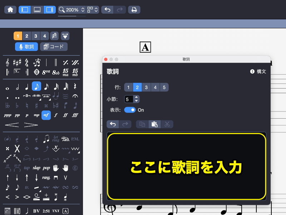Undo the last edit in the lyrics dialog
Screen dimensions: 286x215
point(113,124)
